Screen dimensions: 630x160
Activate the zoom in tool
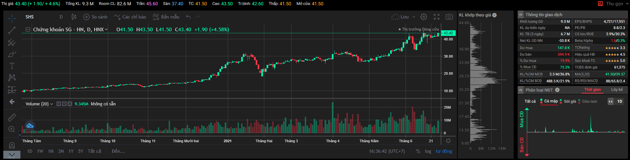pos(12,129)
